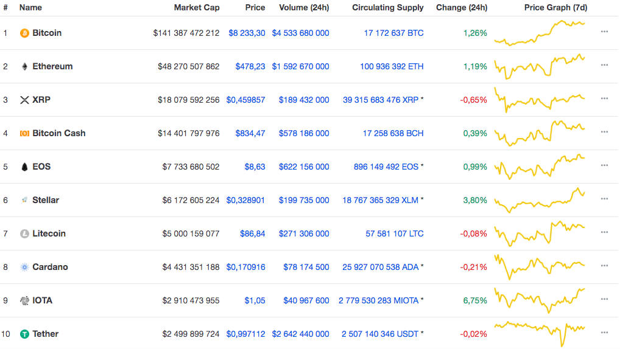Click the XRP logo icon

tap(24, 100)
